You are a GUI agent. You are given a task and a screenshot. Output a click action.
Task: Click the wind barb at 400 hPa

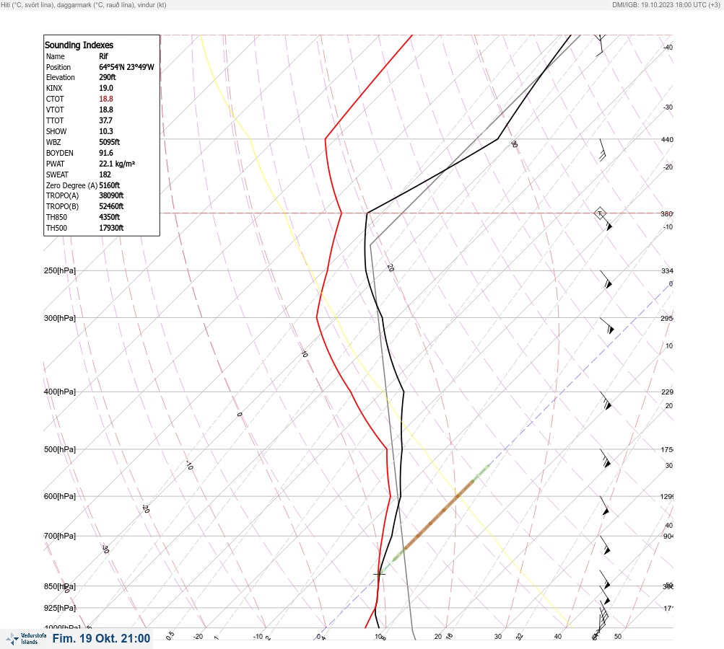(606, 401)
